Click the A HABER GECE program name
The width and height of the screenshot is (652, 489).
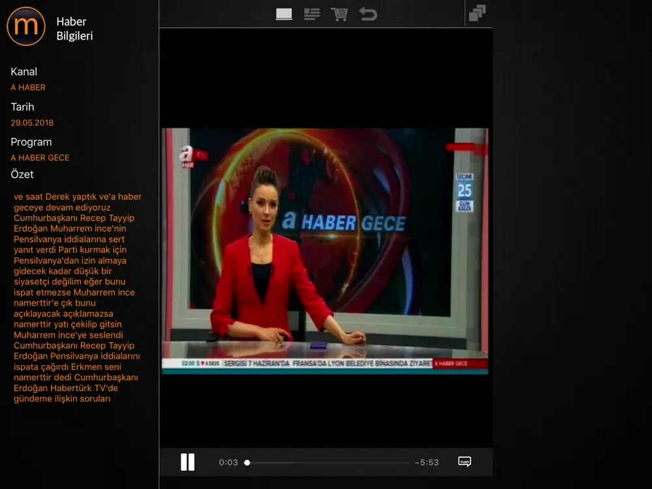point(40,158)
